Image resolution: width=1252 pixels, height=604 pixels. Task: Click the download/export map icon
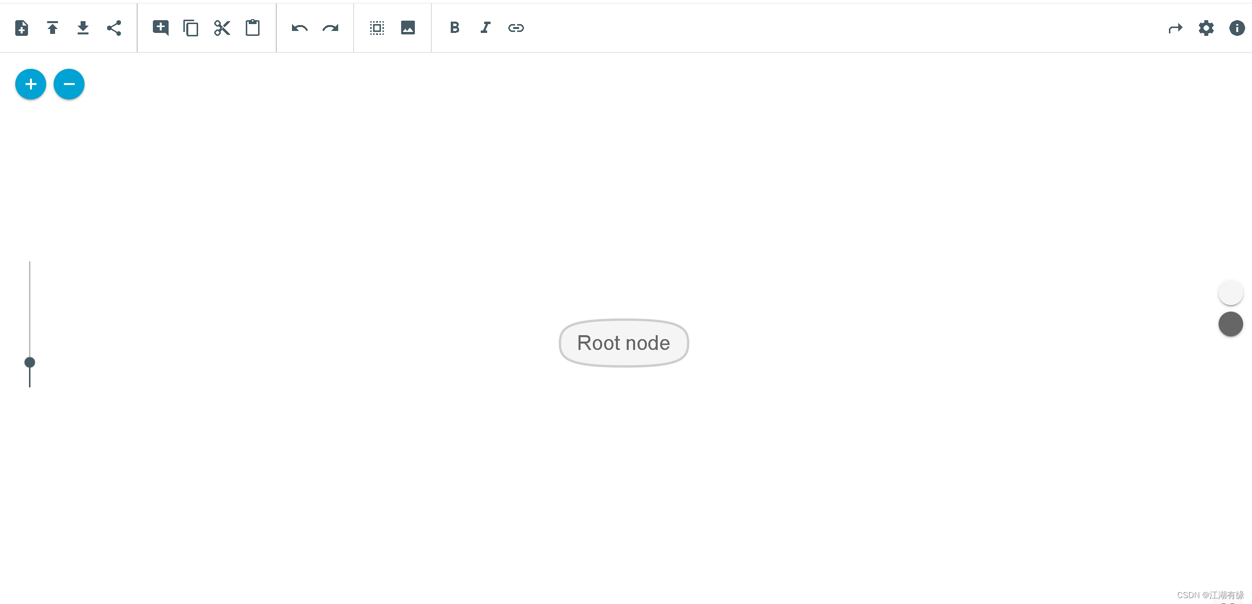pos(83,28)
